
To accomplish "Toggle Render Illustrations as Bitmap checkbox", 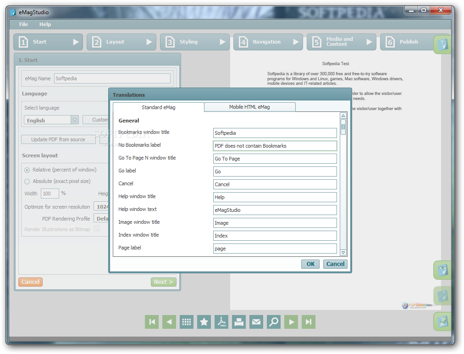I will (97, 228).
